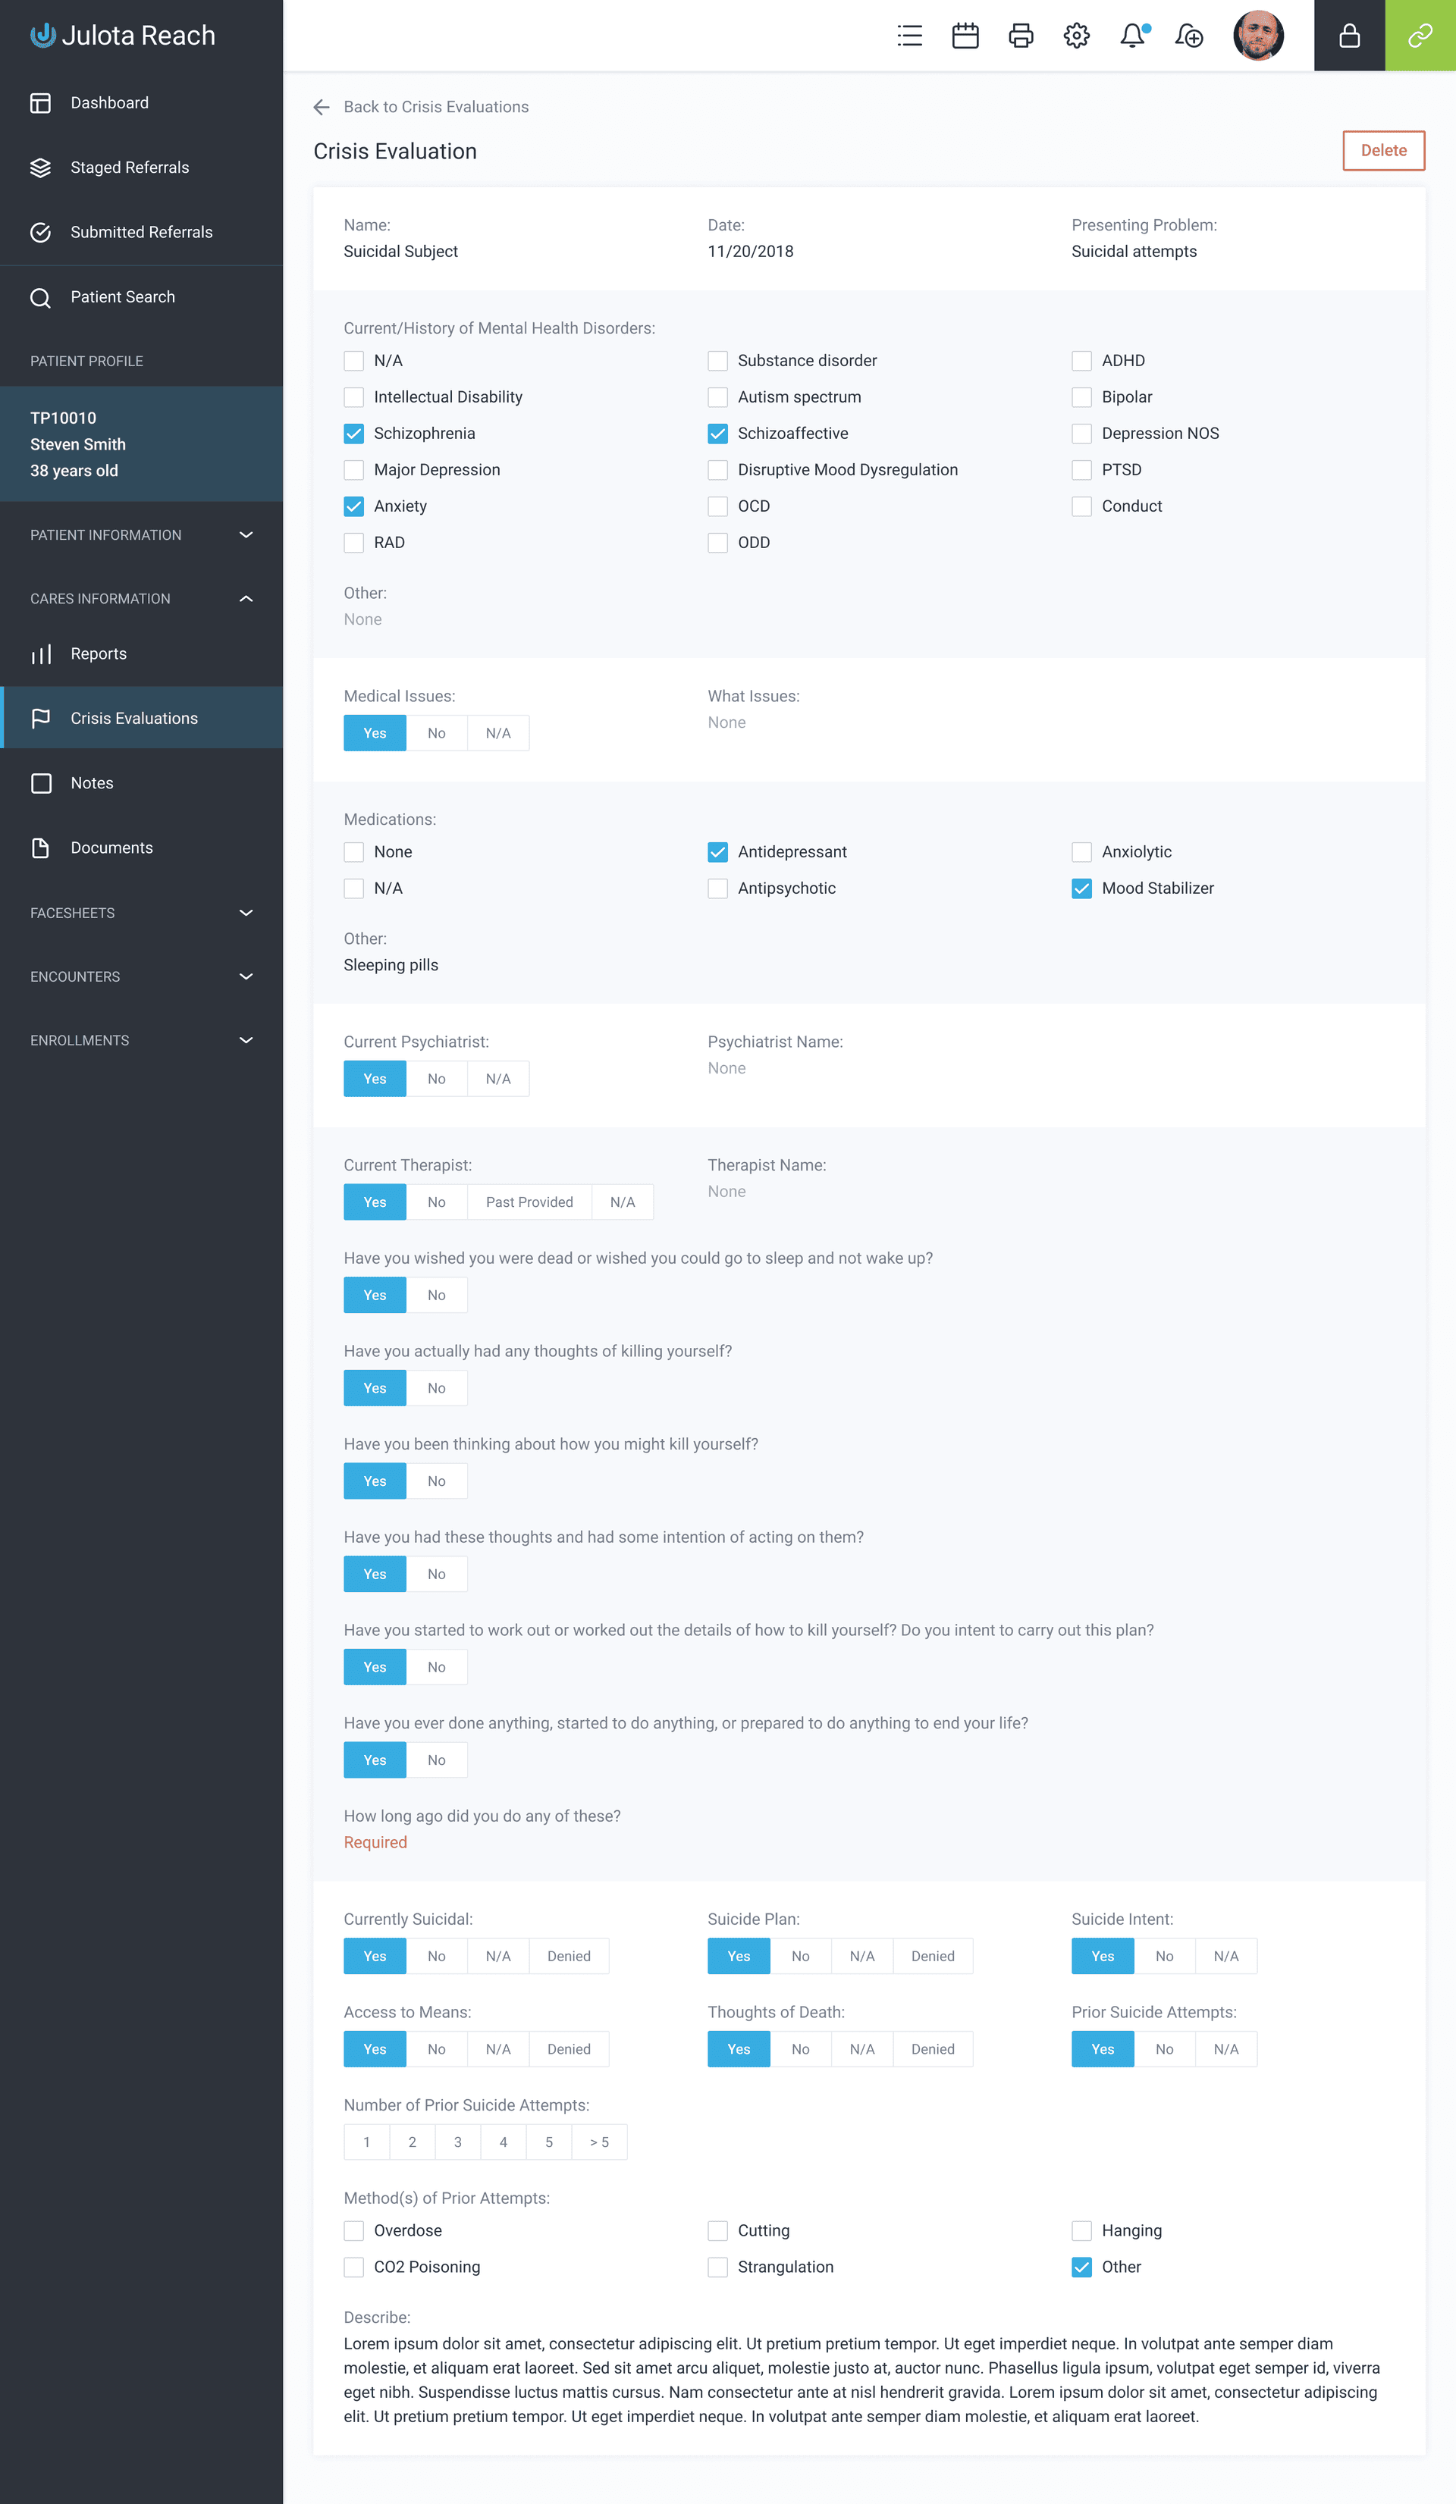Image resolution: width=1456 pixels, height=2504 pixels.
Task: Click the calendar icon in top toolbar
Action: [965, 36]
